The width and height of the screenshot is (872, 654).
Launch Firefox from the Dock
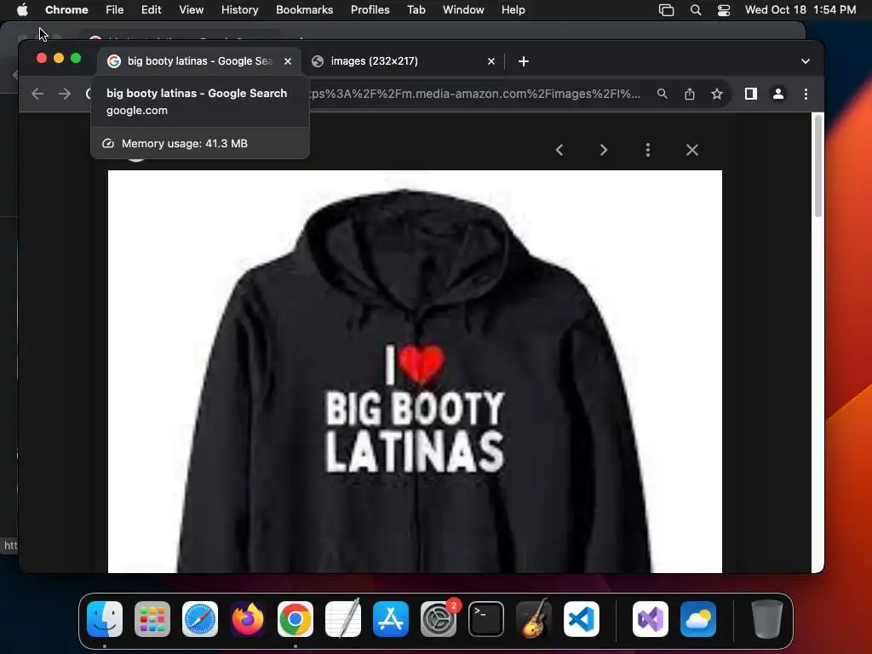(x=248, y=619)
